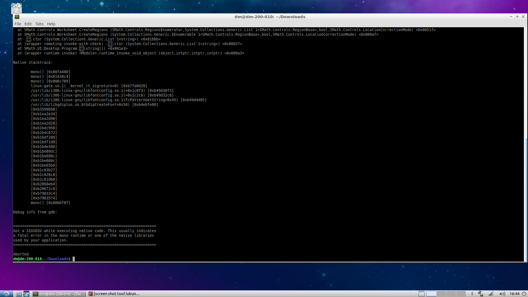Switch to second virtual desktop in pager
The width and height of the screenshot is (528, 297).
[x=441, y=294]
